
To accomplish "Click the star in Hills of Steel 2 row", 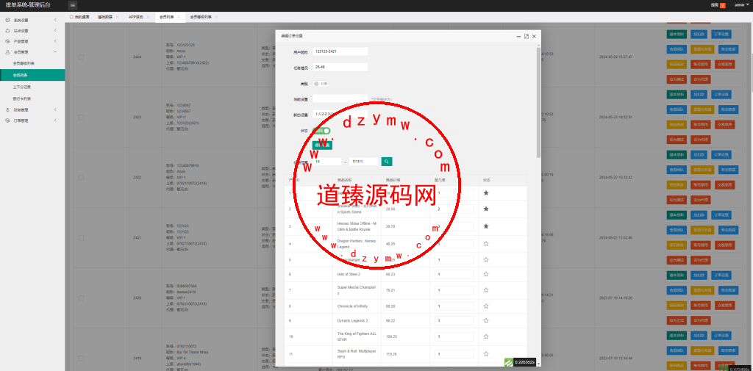I will click(x=486, y=274).
